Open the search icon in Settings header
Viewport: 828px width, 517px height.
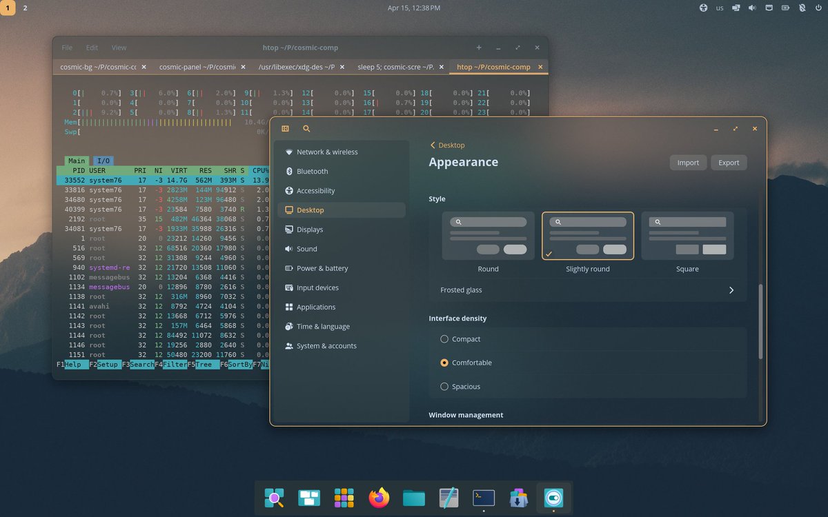tap(306, 128)
